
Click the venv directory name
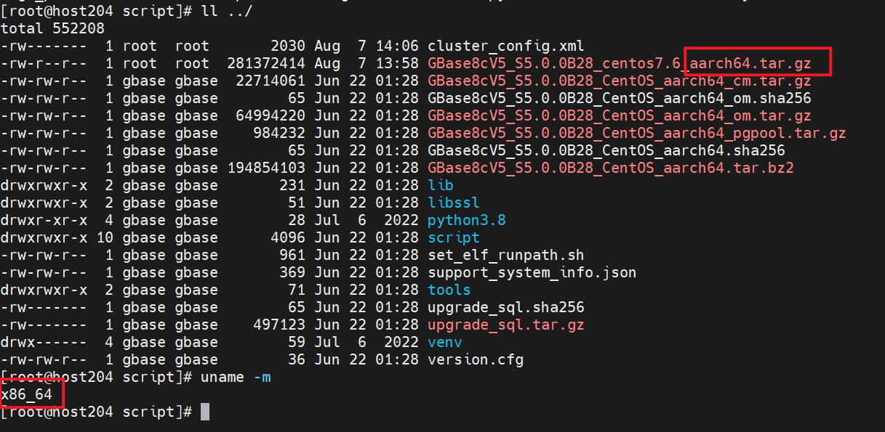pos(445,342)
